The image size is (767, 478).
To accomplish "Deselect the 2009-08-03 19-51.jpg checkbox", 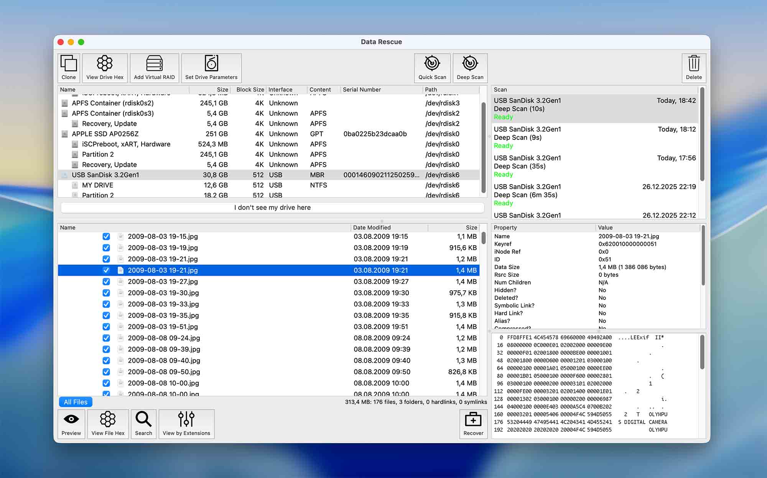I will click(106, 327).
